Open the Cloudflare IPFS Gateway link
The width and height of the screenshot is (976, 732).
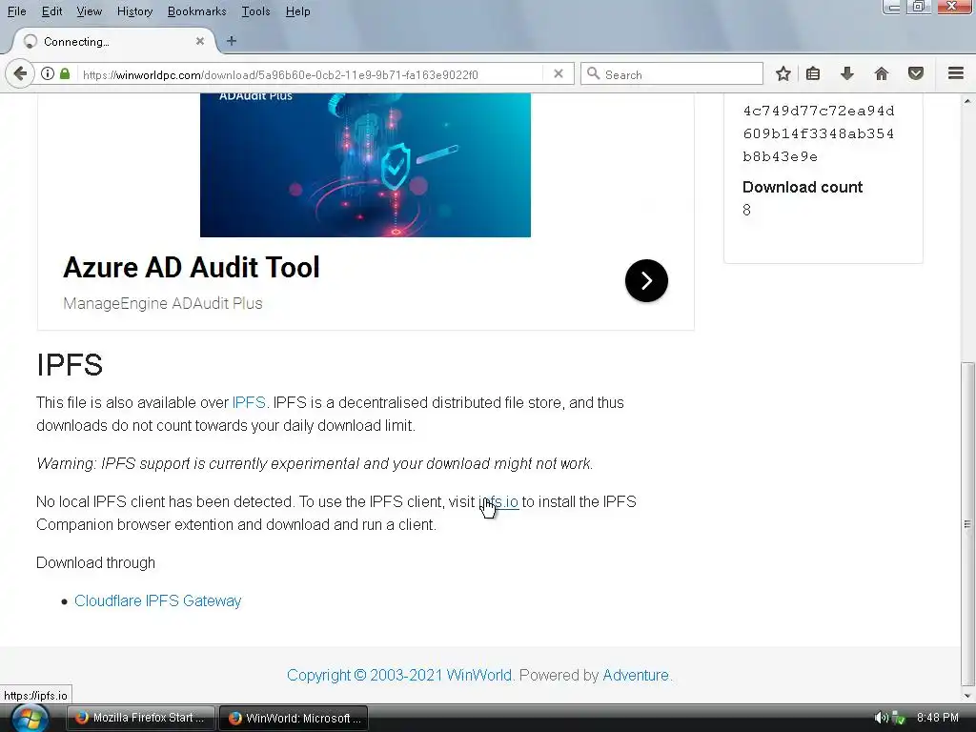[157, 600]
